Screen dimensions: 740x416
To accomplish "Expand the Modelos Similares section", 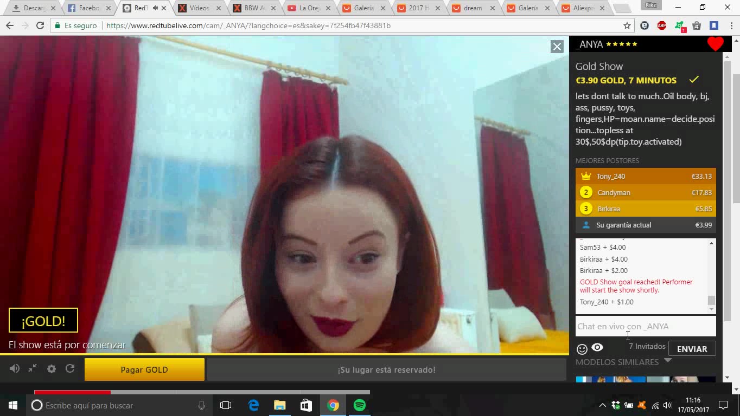I will coord(668,361).
